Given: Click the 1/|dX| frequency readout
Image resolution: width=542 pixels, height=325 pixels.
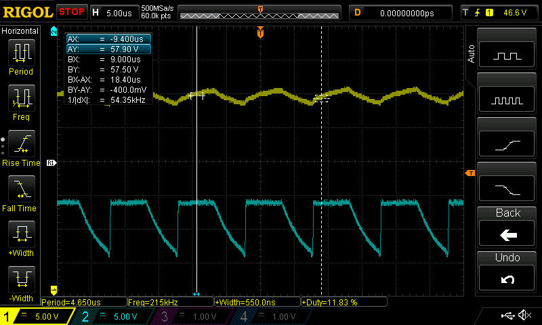Looking at the screenshot, I should click(x=109, y=100).
